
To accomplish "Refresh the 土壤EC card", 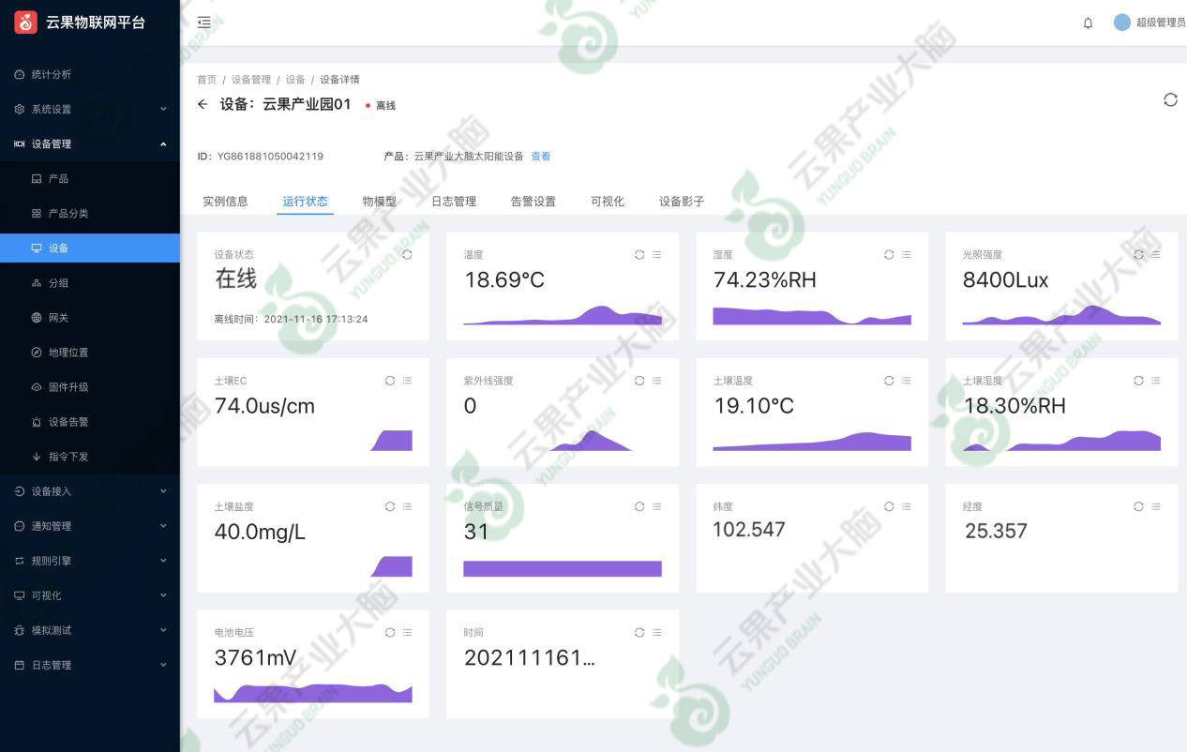I will 390,381.
